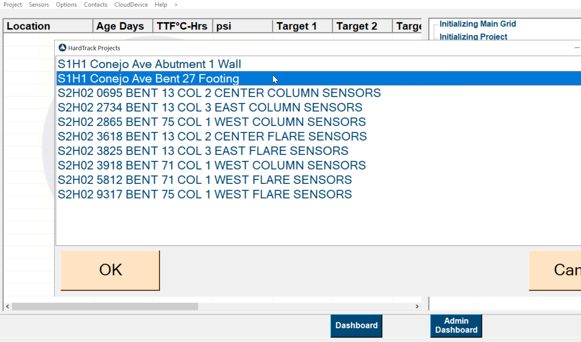This screenshot has height=342, width=581.
Task: Click OK to confirm project selection
Action: (110, 270)
